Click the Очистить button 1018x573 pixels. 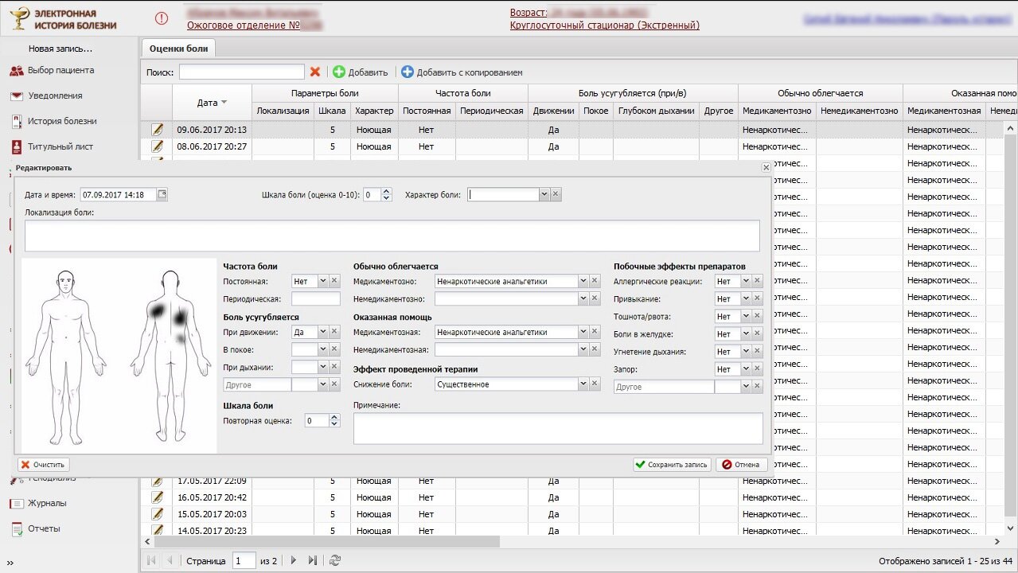pyautogui.click(x=44, y=465)
